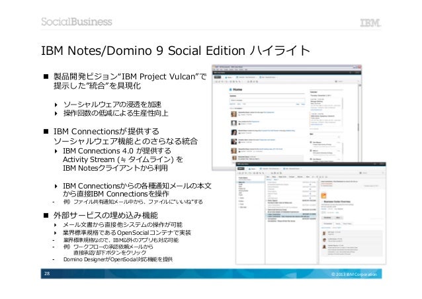
Task: Click slide title "IBM Notes/Domino 9 Social Edition ハイライト"
Action: (175, 50)
